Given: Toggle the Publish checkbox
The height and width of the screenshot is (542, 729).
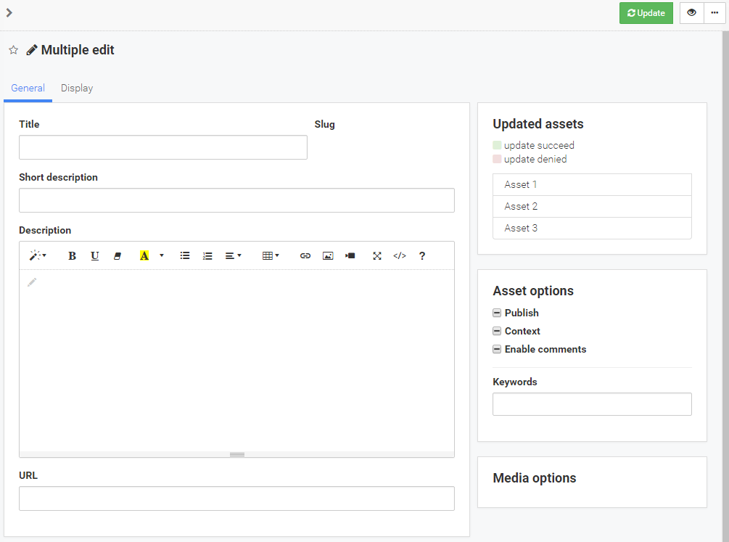Looking at the screenshot, I should (x=497, y=313).
